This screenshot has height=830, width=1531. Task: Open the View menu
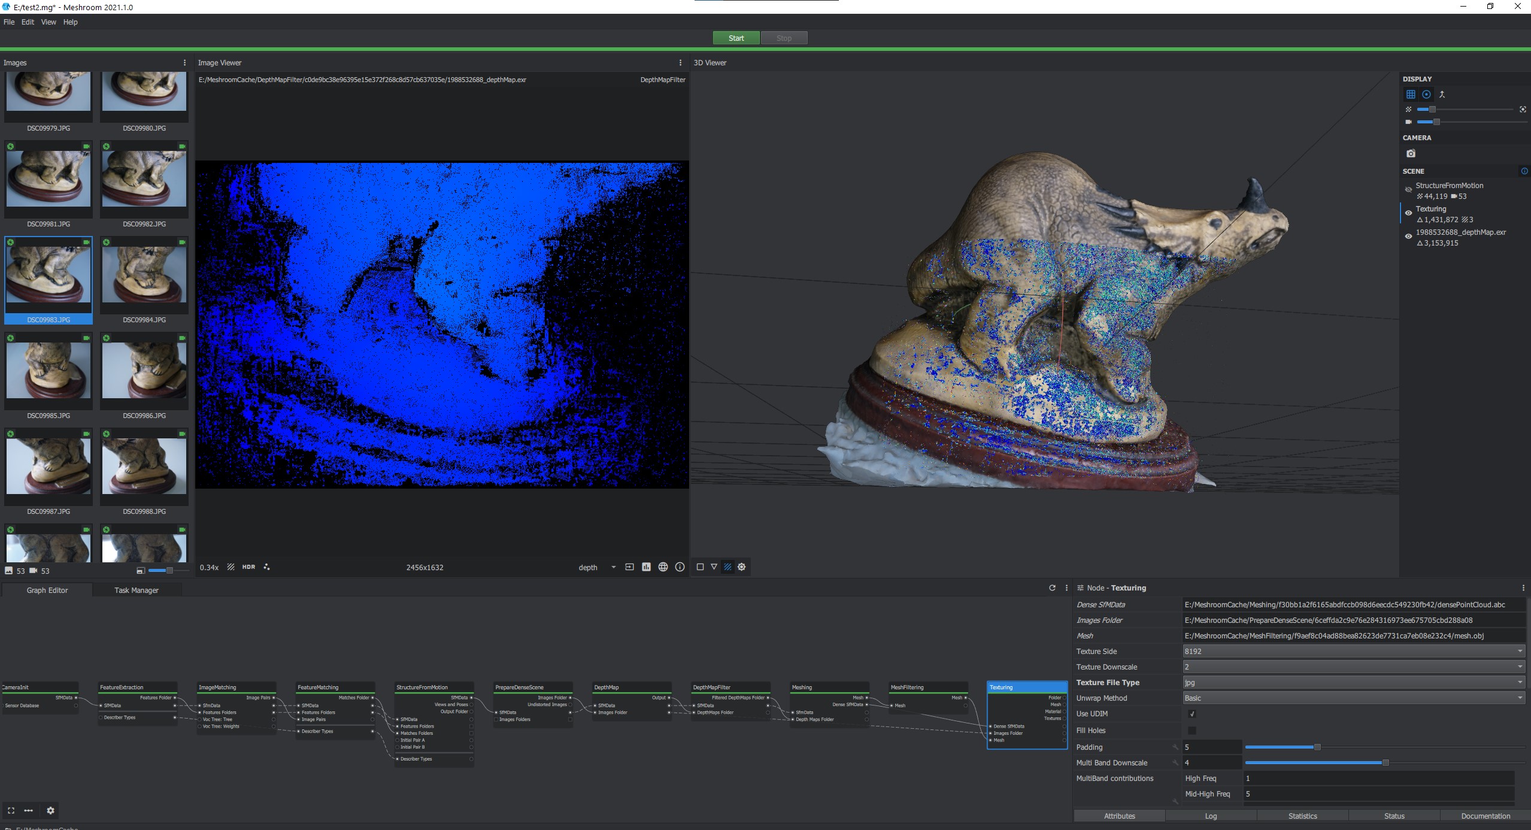pyautogui.click(x=48, y=22)
